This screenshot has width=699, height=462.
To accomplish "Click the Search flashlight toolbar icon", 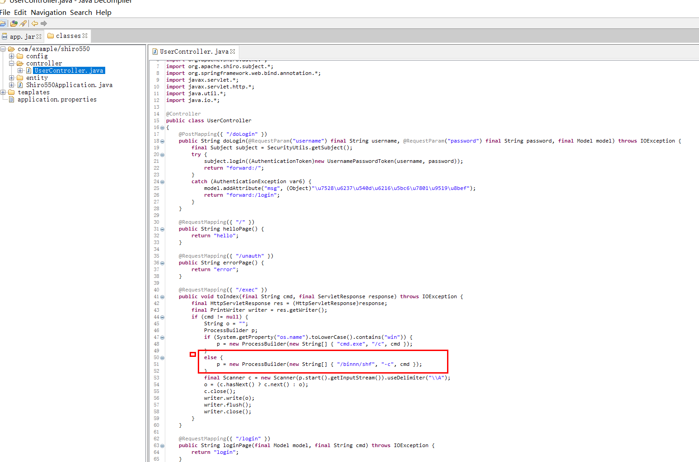I will (23, 23).
